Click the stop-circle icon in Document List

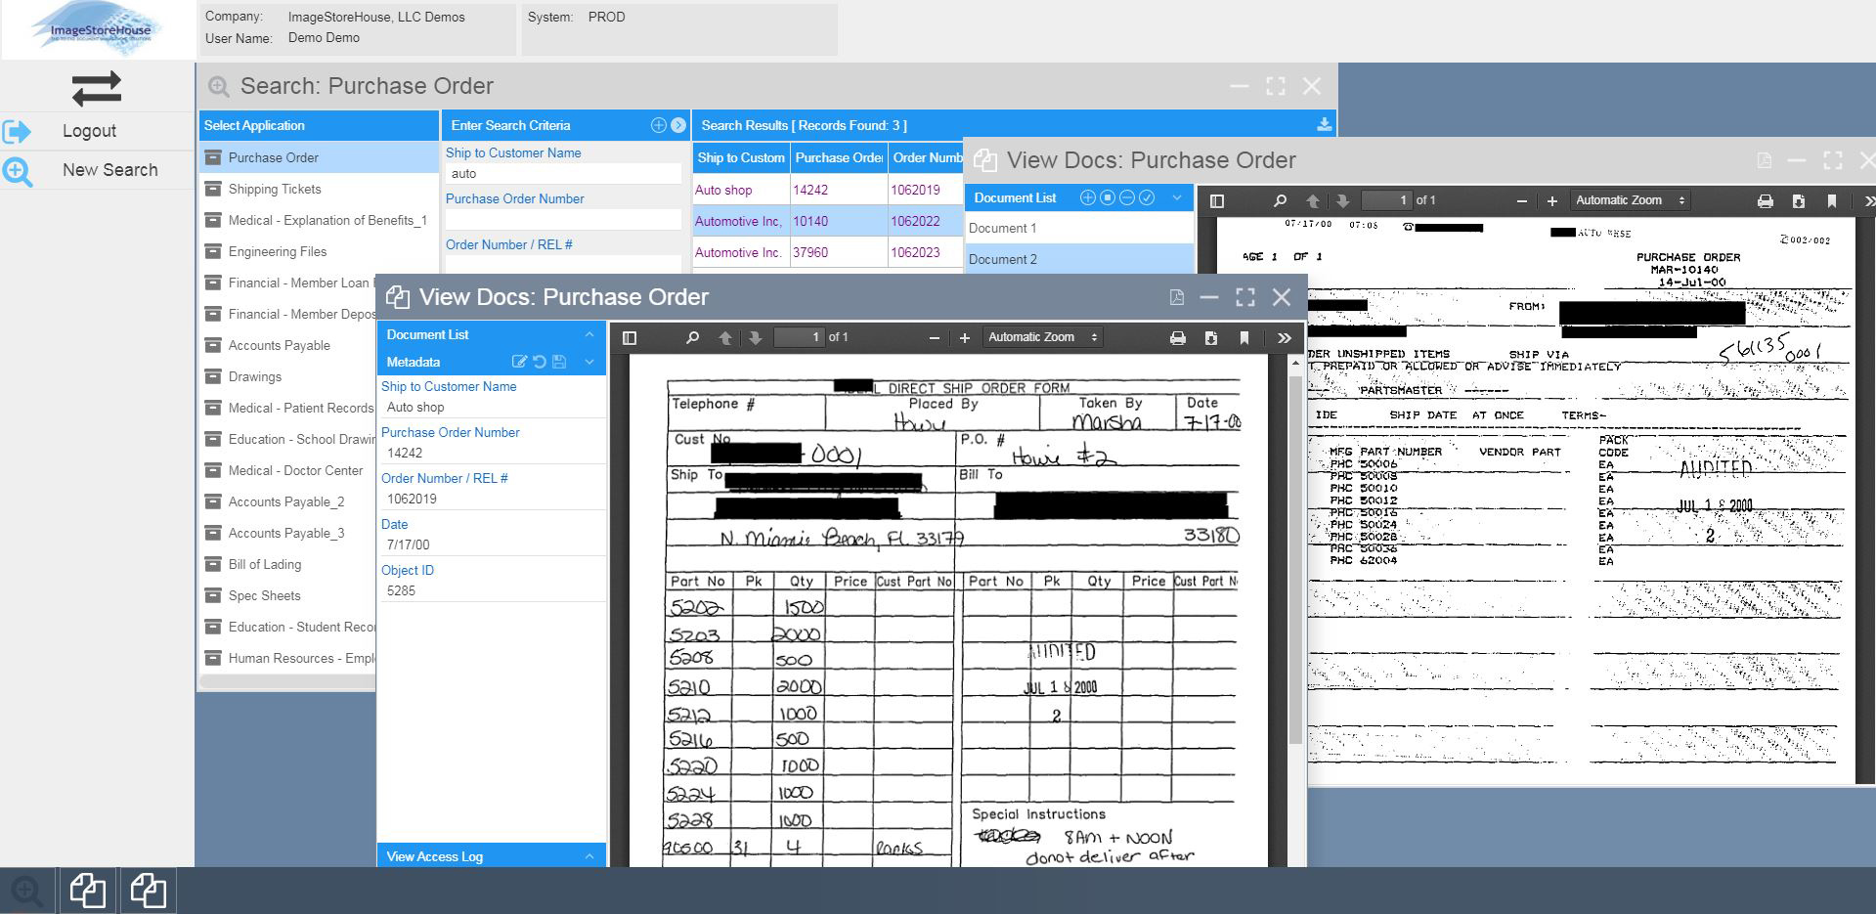(1108, 197)
